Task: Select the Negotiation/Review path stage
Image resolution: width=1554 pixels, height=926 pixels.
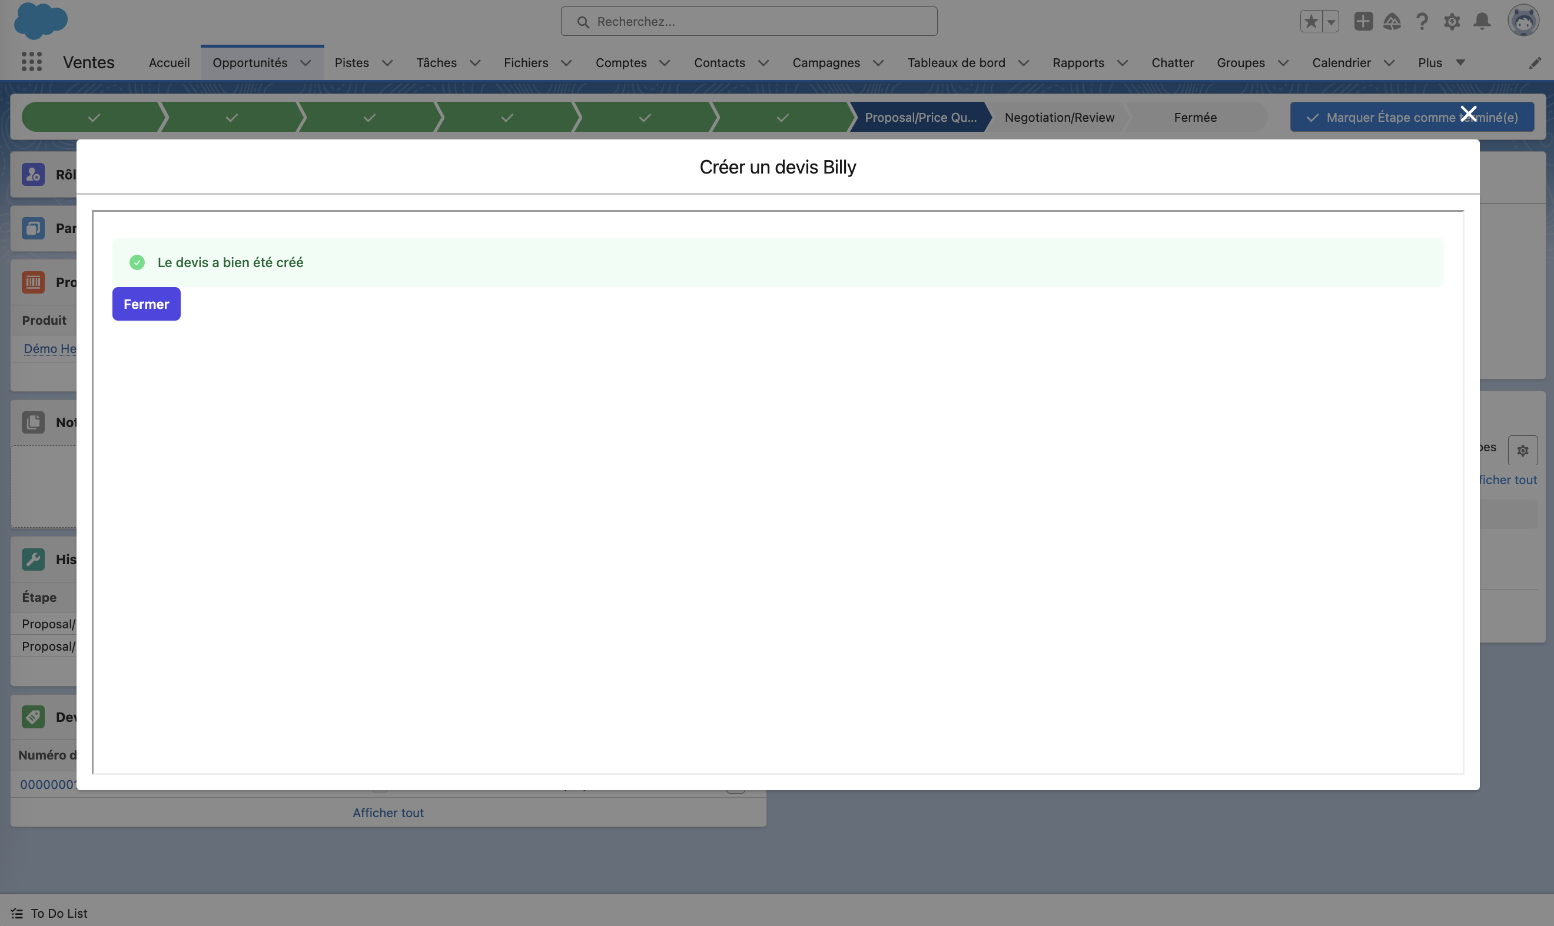Action: (1059, 117)
